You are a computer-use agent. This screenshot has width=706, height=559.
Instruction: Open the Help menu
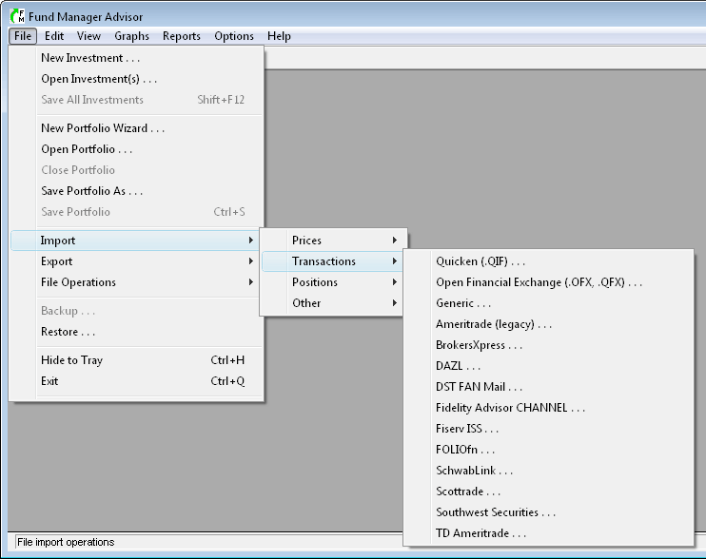(x=279, y=36)
